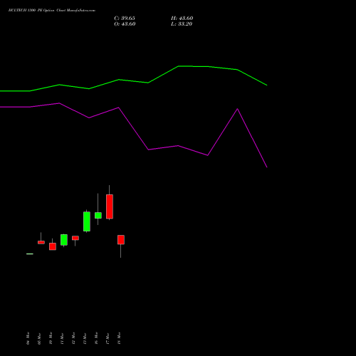Select the 17 Mar date label
356x356 pixels.
(x=108, y=338)
